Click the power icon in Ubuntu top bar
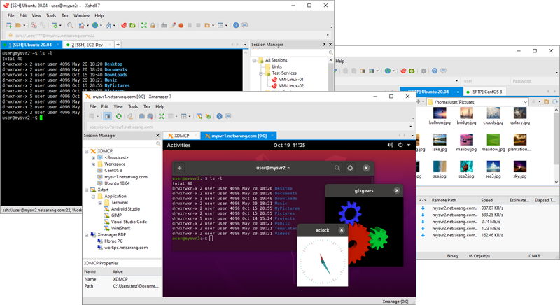 (400, 146)
